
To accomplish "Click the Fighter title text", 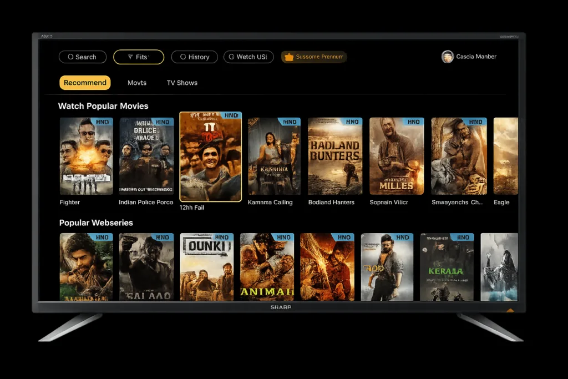I will (69, 202).
